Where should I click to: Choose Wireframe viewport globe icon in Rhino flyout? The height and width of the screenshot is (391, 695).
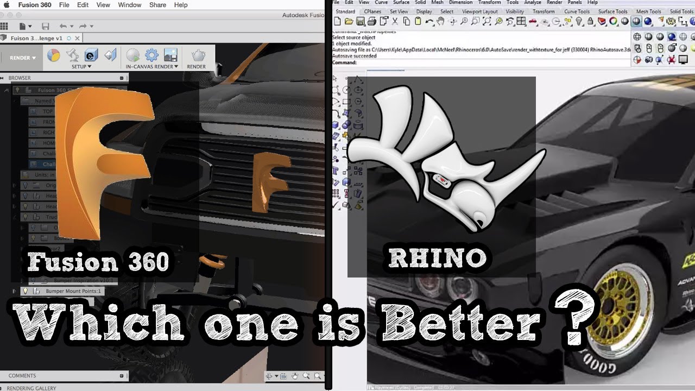point(637,37)
